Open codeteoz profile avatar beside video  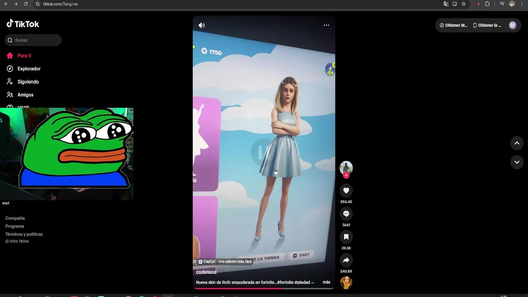346,167
